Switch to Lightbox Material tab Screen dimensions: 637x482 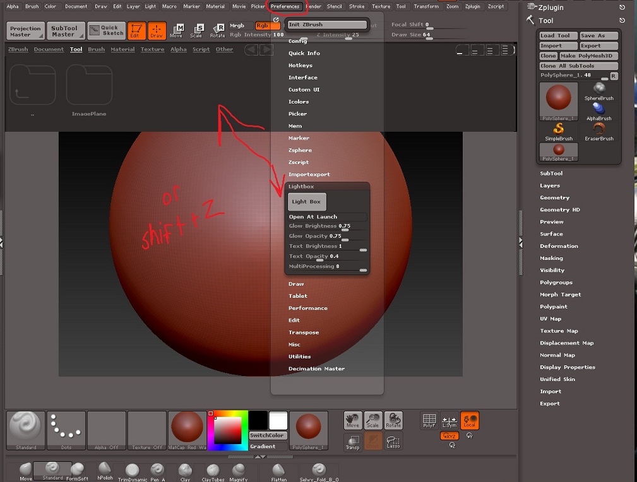point(122,49)
